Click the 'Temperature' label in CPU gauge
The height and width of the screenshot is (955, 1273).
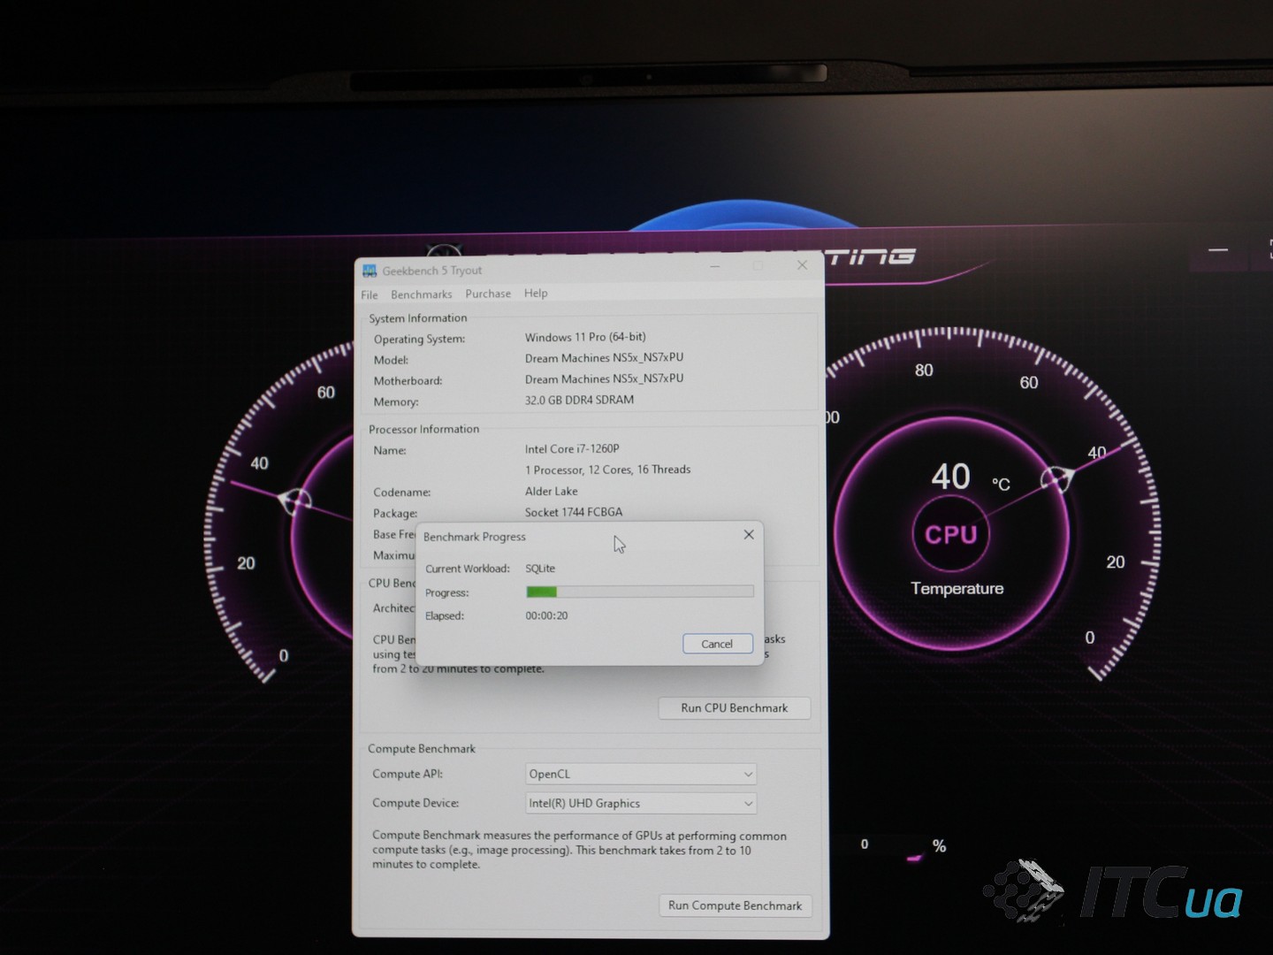tap(957, 588)
